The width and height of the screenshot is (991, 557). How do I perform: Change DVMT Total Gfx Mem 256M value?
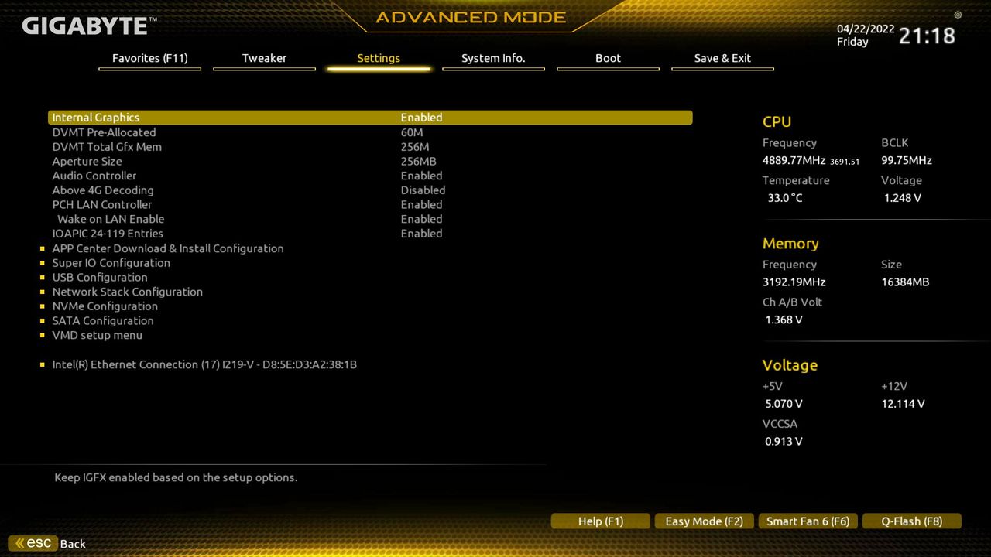click(x=415, y=147)
